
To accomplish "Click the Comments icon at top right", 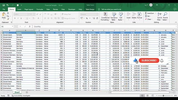I will (x=175, y=9).
